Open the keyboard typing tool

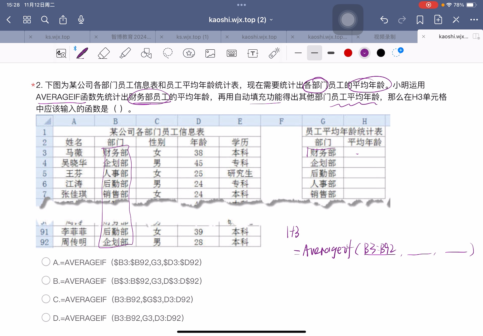coord(231,53)
